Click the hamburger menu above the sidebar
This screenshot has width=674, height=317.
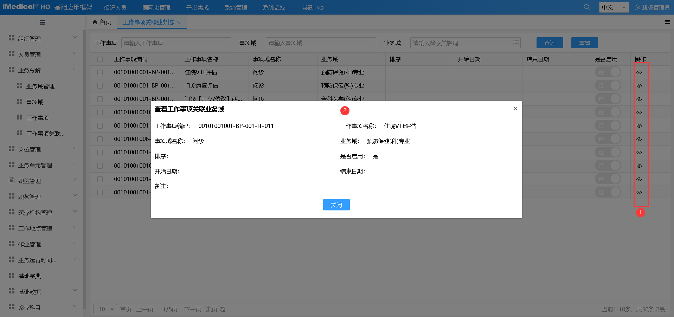pyautogui.click(x=42, y=22)
